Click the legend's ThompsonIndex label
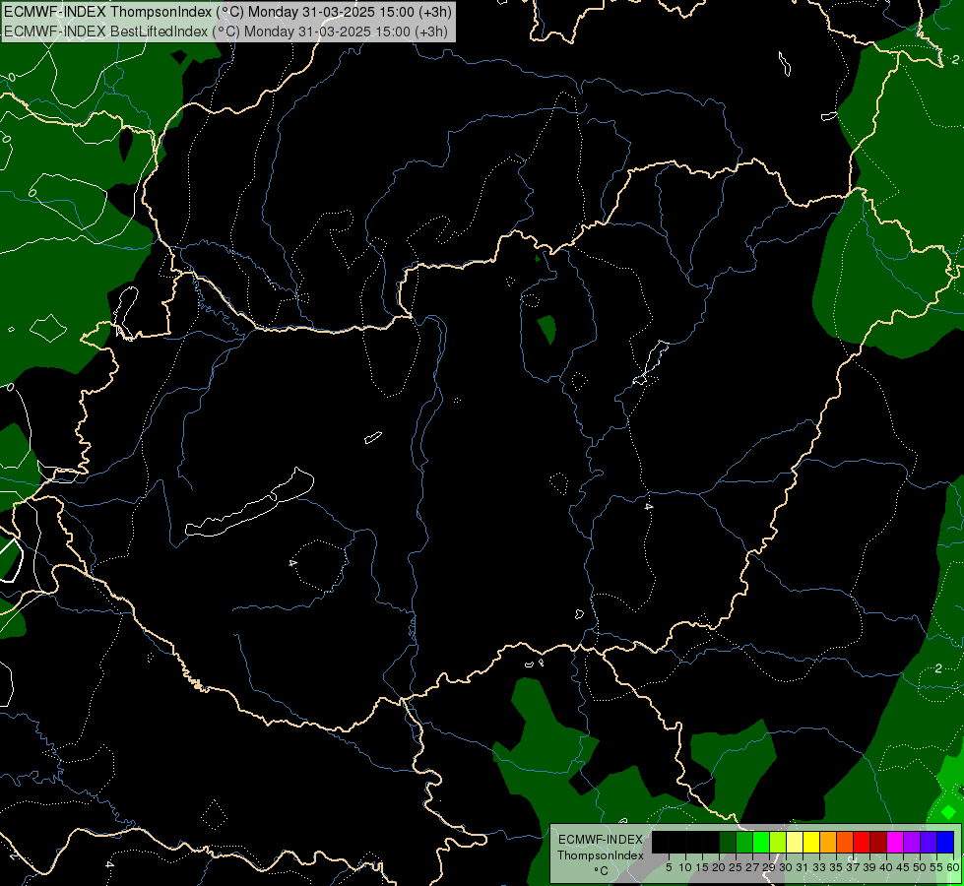This screenshot has height=886, width=964. (601, 855)
